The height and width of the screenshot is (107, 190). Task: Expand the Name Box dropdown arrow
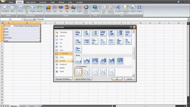coord(22,19)
